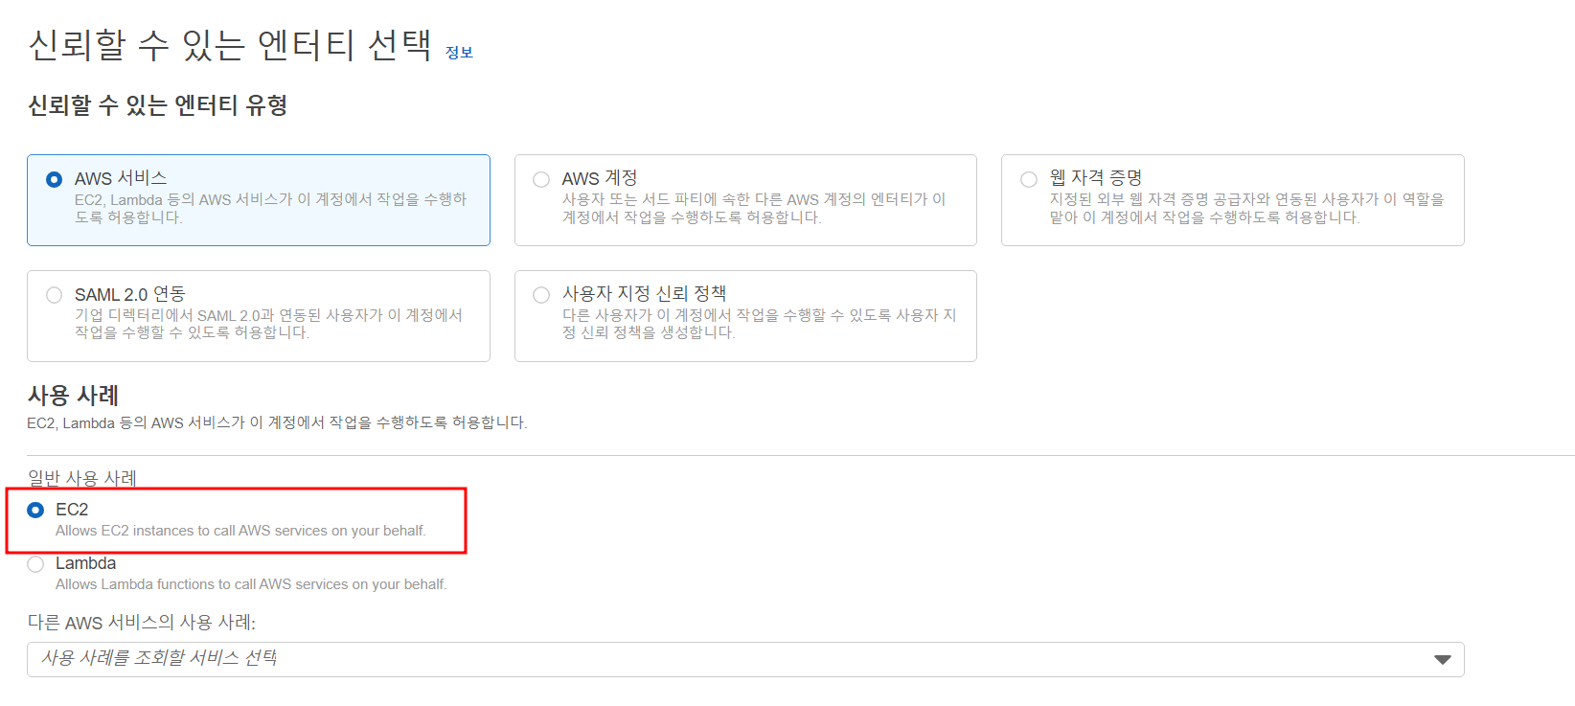Click 'Allows EC2 instances to call AWS services' text
This screenshot has height=706, width=1575.
(x=240, y=531)
